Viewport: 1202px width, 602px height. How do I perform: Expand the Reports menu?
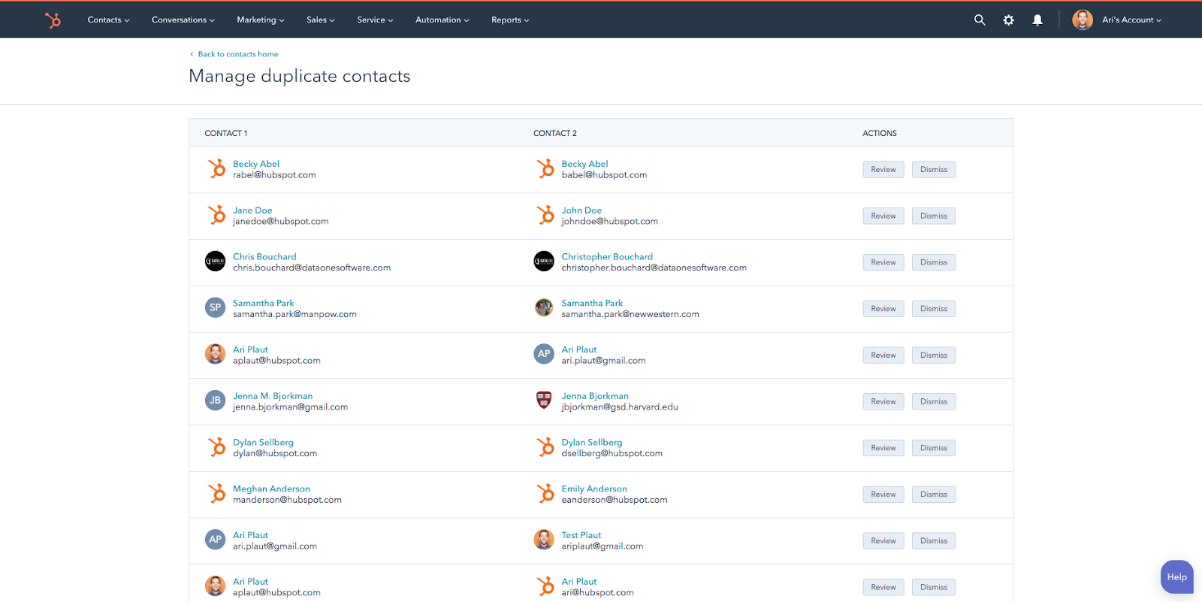(510, 20)
